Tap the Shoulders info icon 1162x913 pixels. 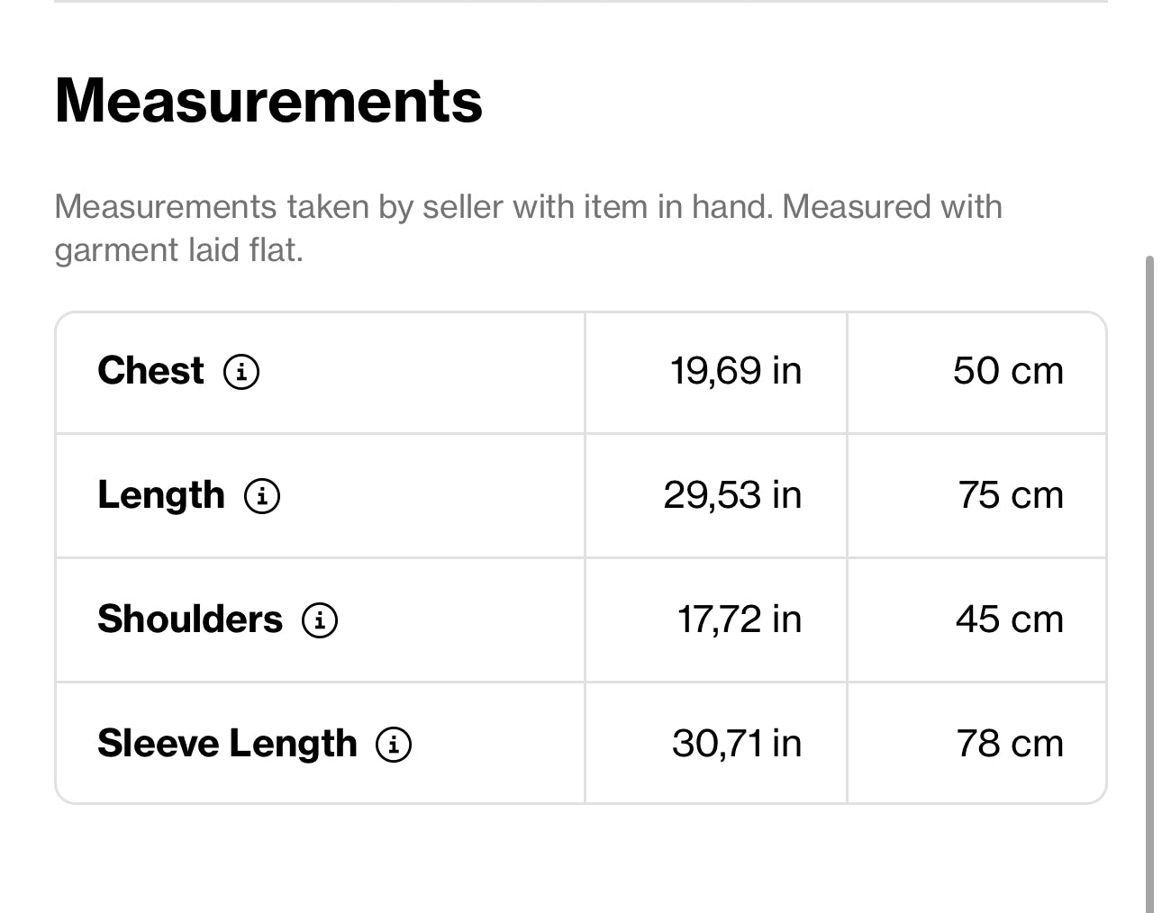coord(320,619)
